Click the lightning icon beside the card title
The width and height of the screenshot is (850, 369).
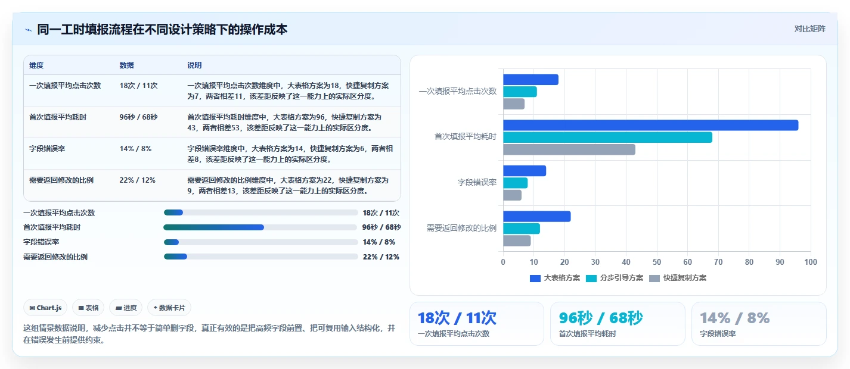click(28, 29)
